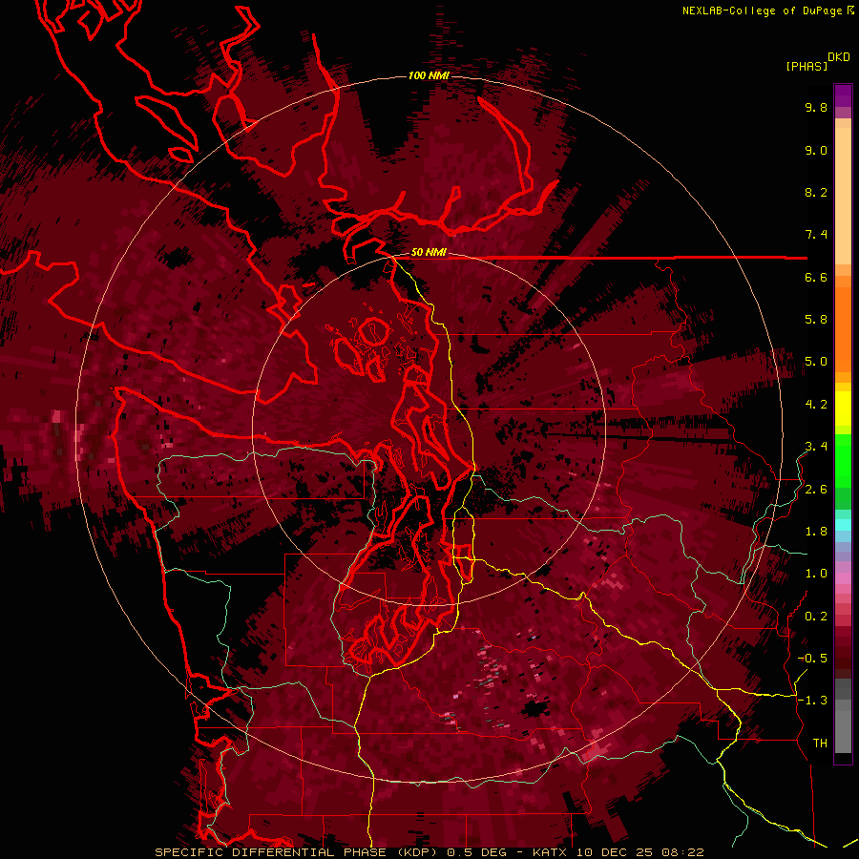
Task: Click the 6.6 legend value
Action: point(816,277)
